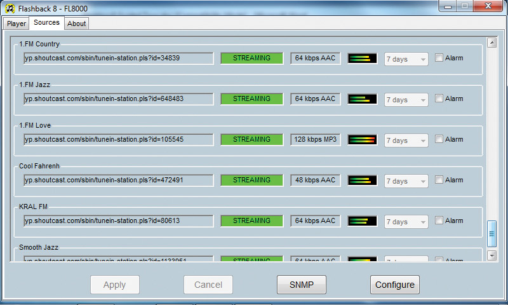Click the 1.FM Love audio level meter
Image resolution: width=508 pixels, height=305 pixels.
363,140
